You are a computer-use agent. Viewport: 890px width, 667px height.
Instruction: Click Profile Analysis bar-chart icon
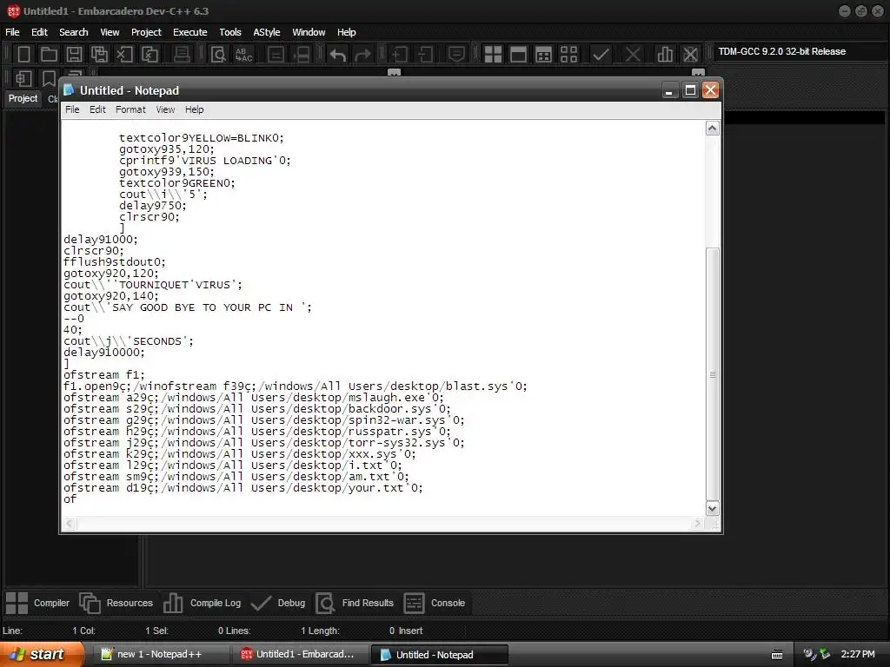[x=665, y=55]
